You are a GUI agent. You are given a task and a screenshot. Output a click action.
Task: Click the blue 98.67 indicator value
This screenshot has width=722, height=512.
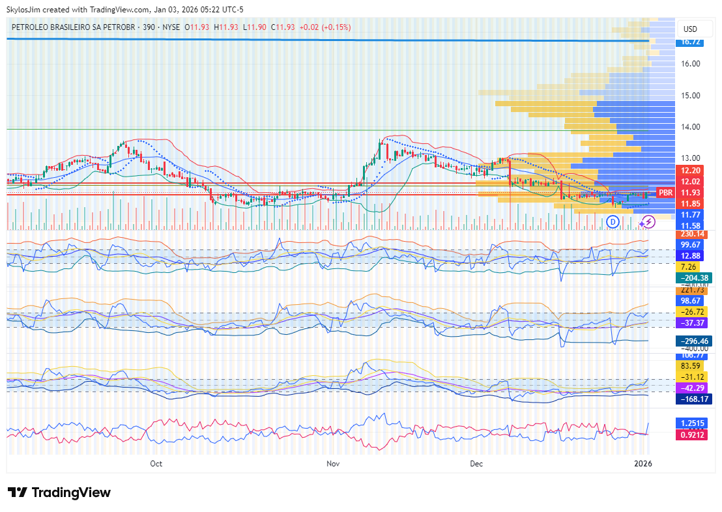(690, 301)
